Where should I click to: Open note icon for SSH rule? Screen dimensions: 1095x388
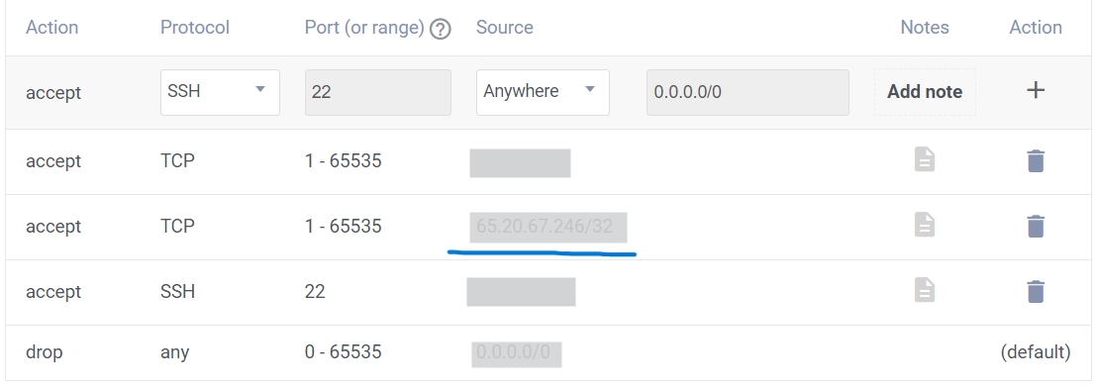pos(925,290)
